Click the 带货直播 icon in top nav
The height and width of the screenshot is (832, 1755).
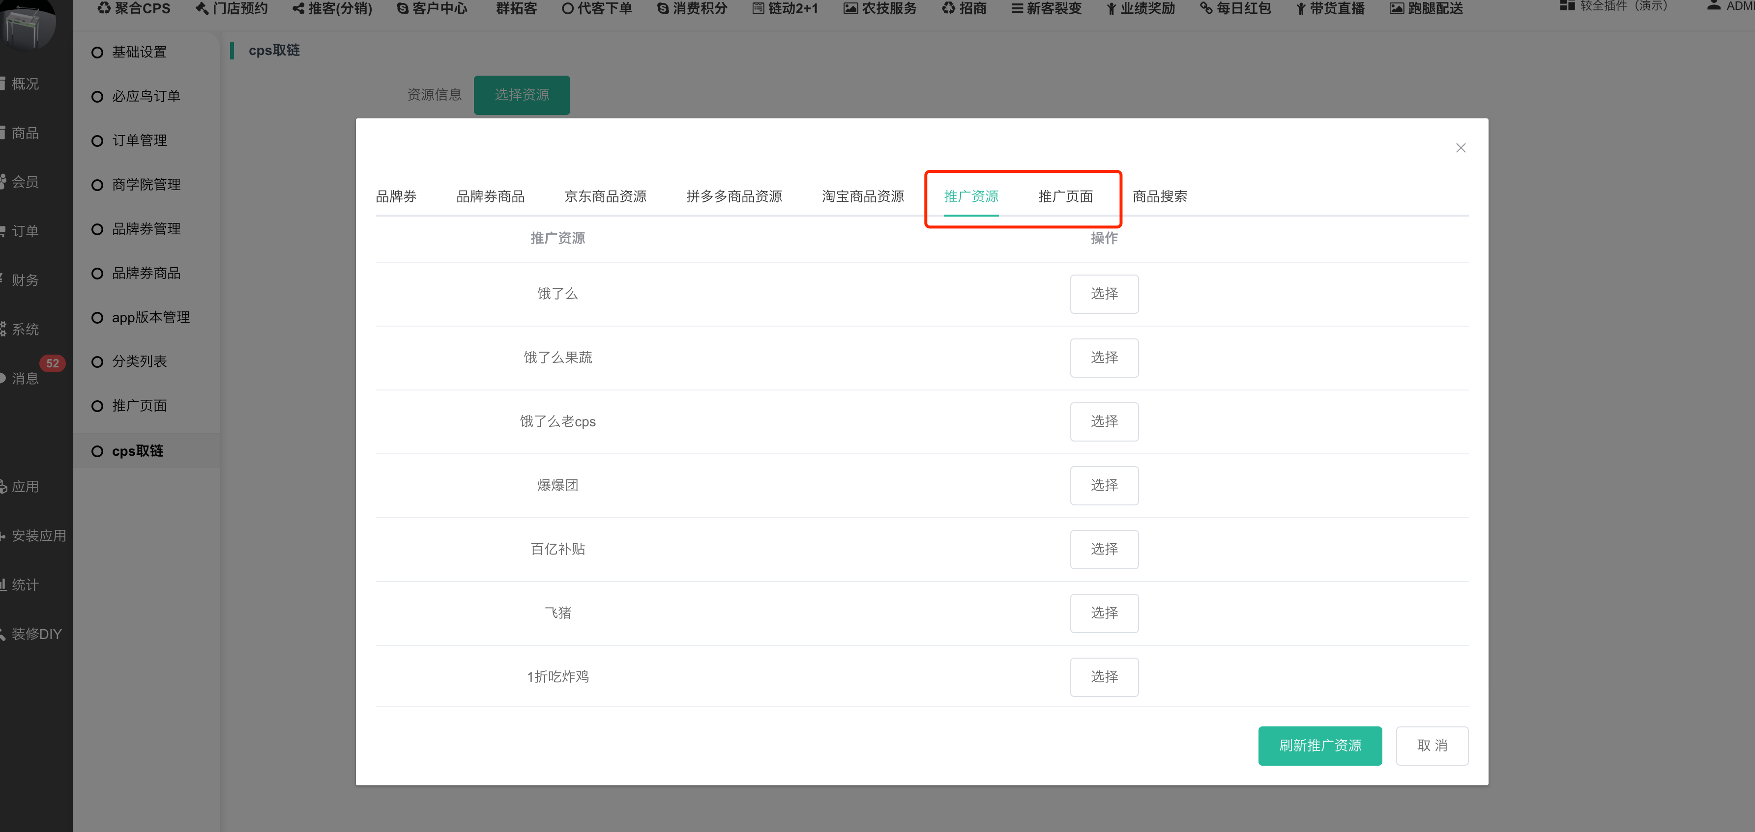coord(1301,9)
